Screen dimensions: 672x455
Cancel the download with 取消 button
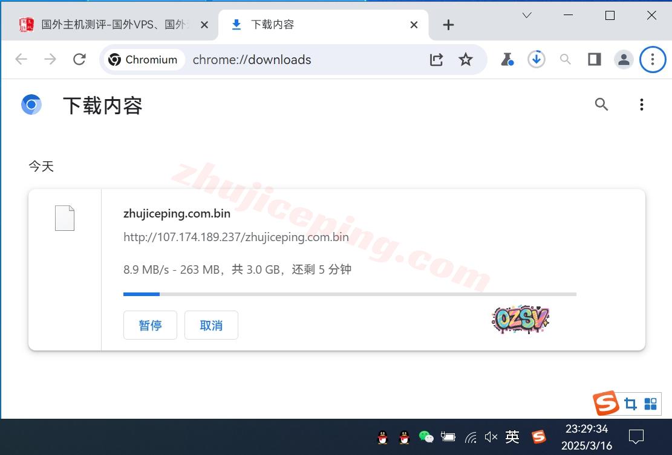[x=211, y=325]
